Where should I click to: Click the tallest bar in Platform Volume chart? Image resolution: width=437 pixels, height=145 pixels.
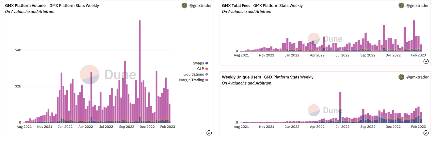pos(140,72)
